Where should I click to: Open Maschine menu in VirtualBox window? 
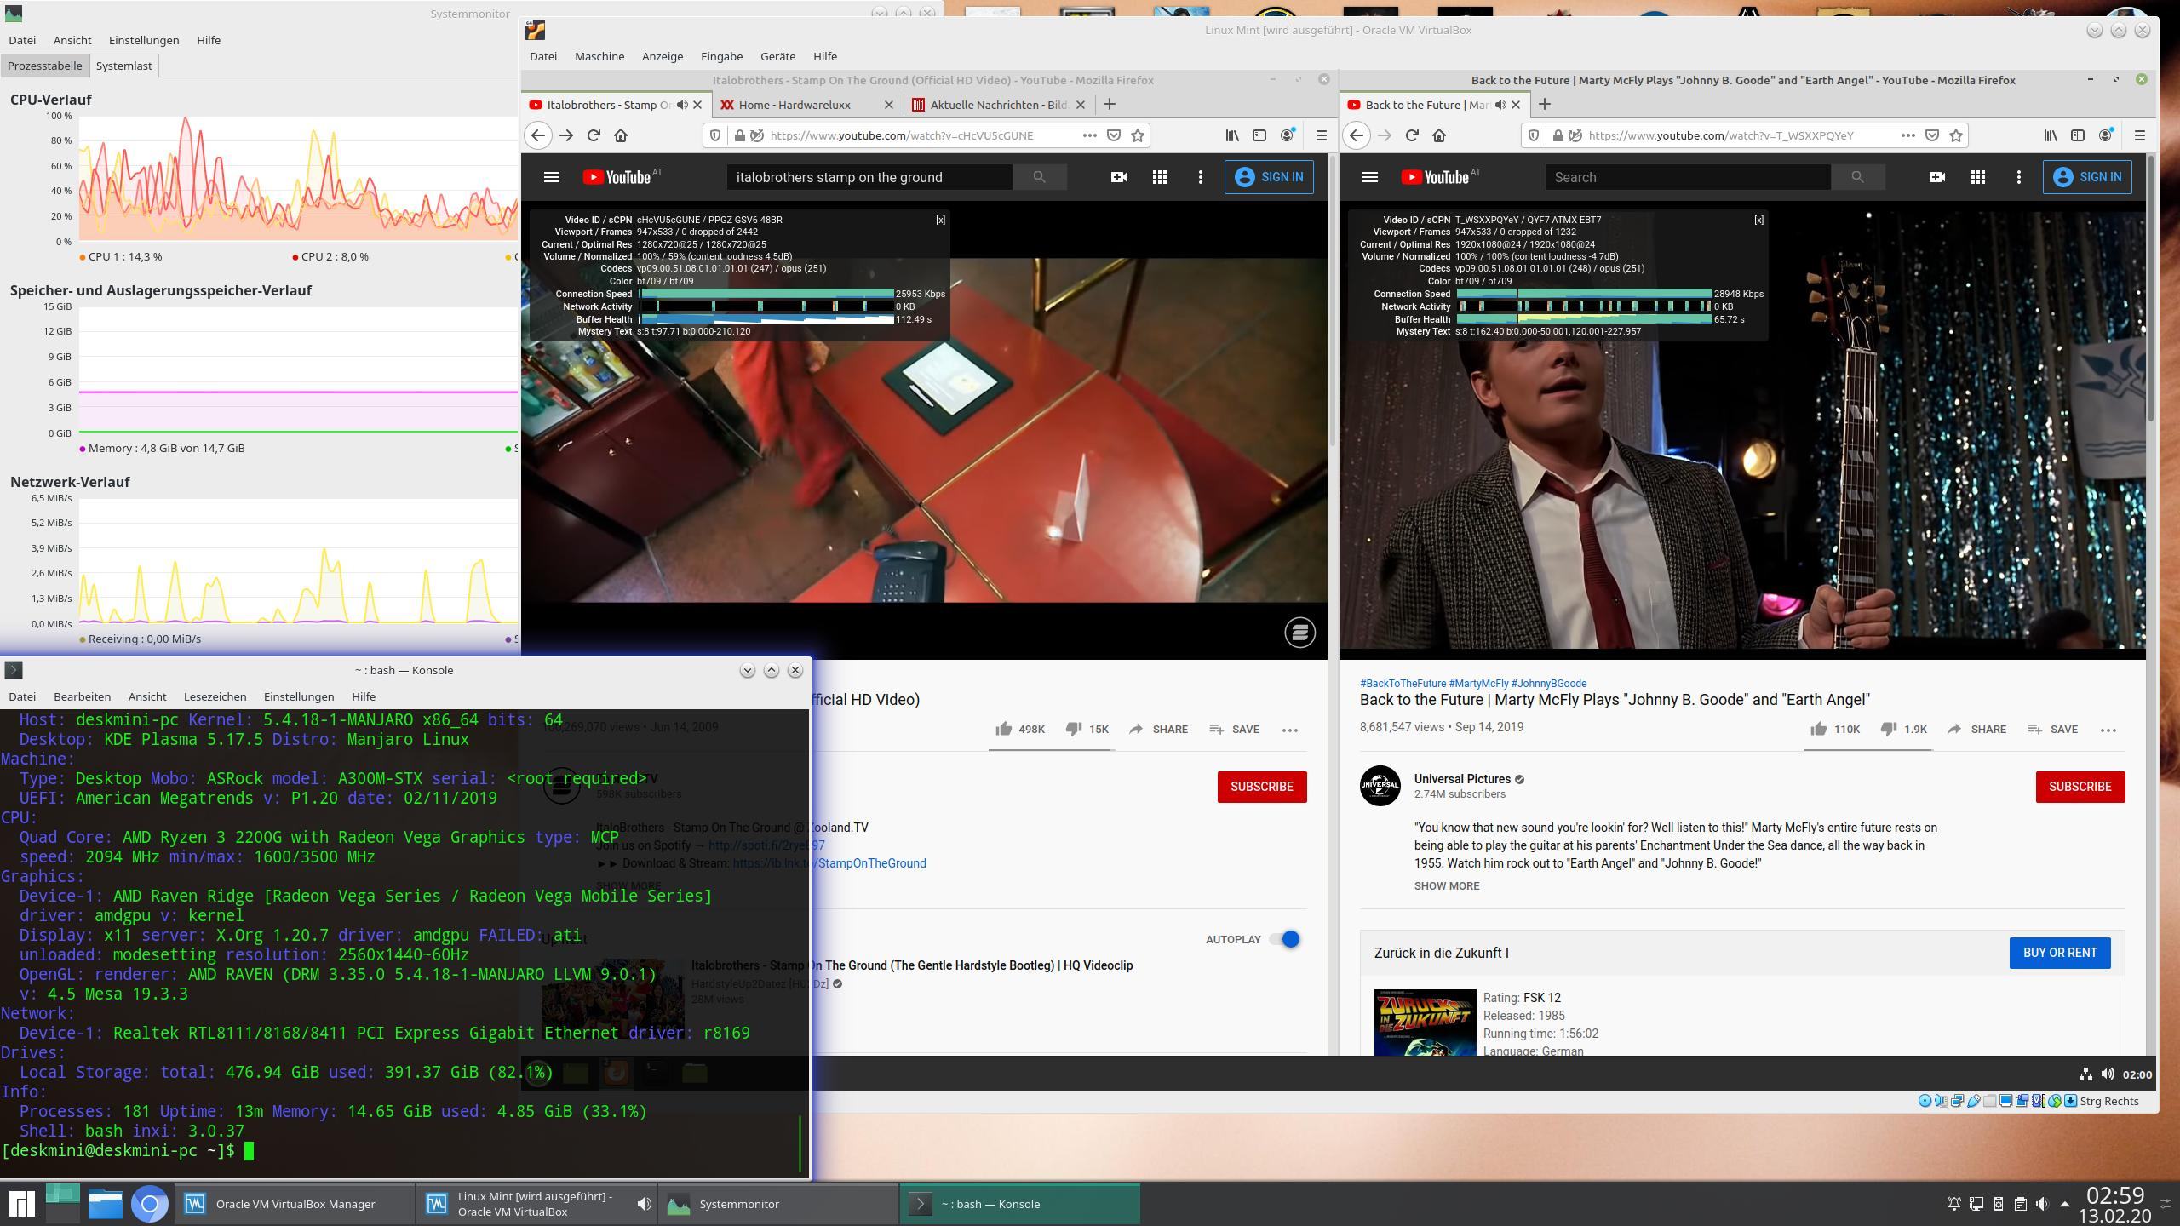(599, 56)
